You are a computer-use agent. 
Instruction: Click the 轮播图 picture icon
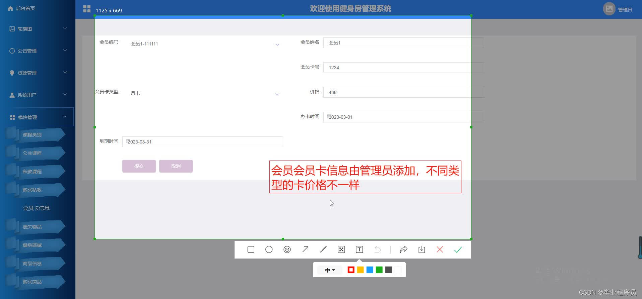(x=12, y=29)
